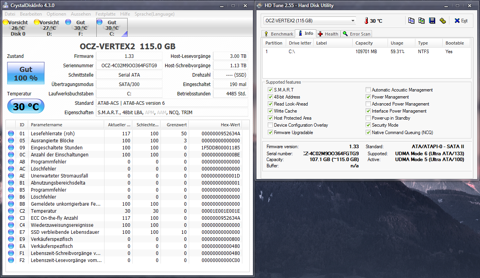Screen dimensions: 480x278
Task: Sort by the Hex-Wert column header
Action: coord(215,125)
